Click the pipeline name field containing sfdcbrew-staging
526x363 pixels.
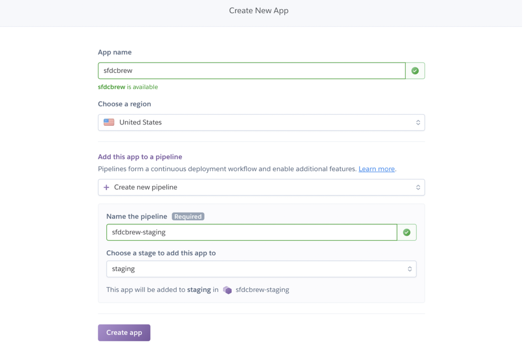(251, 232)
